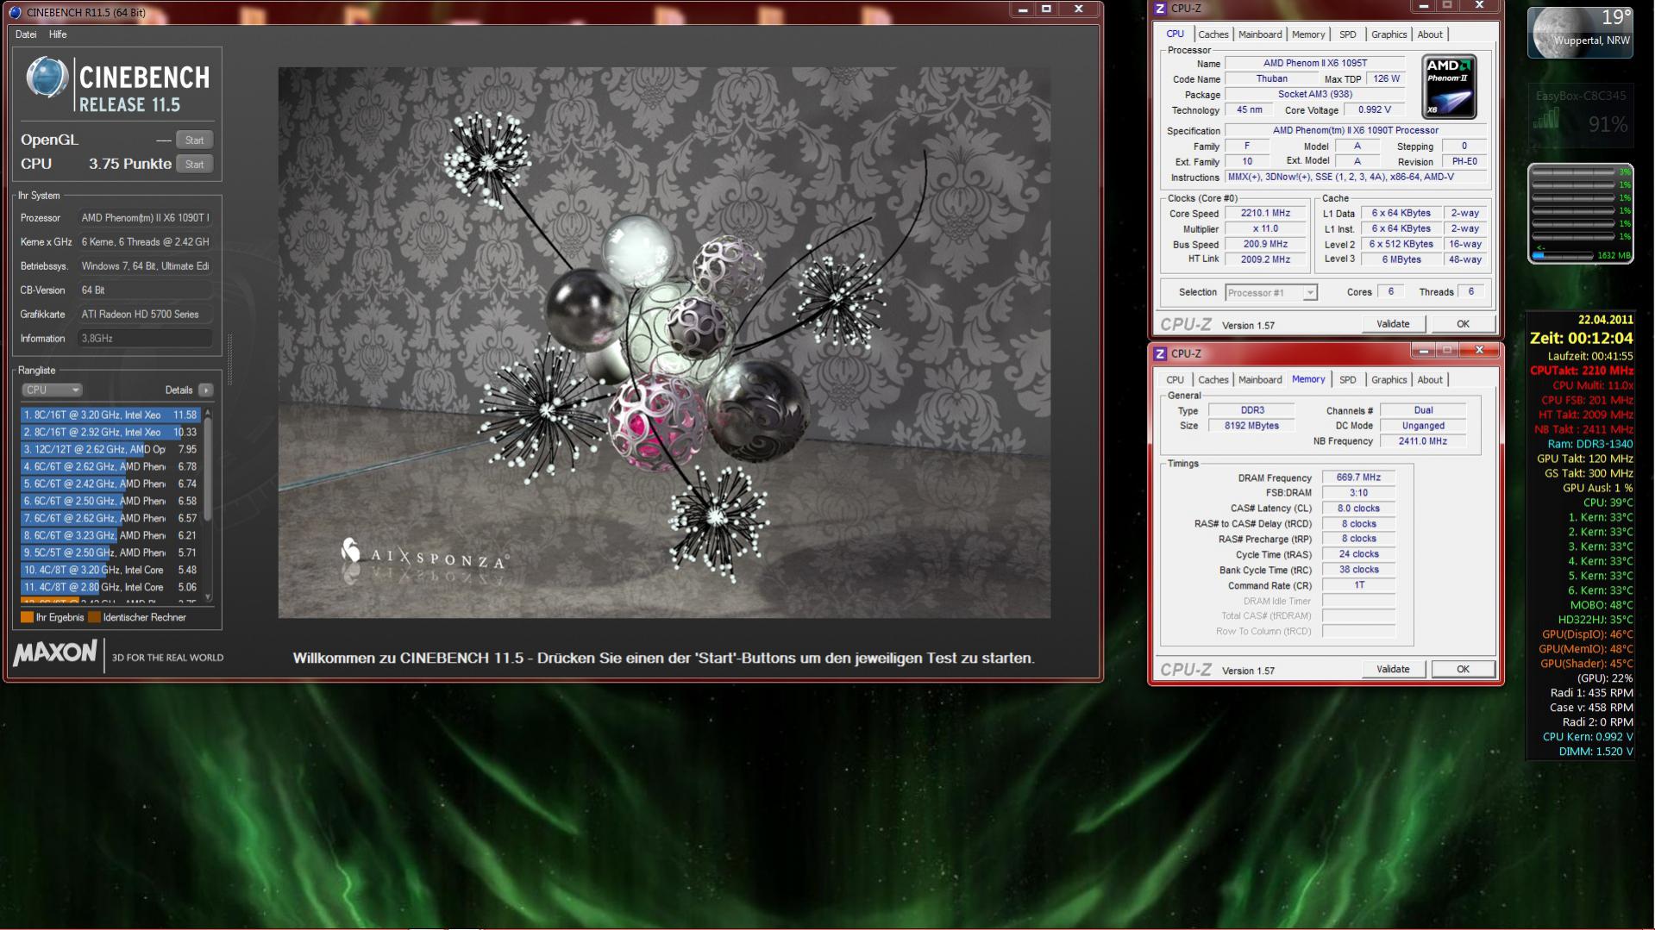This screenshot has height=930, width=1655.
Task: Click the Zeit: 00:12:04 clock in sensor gadget
Action: 1581,338
